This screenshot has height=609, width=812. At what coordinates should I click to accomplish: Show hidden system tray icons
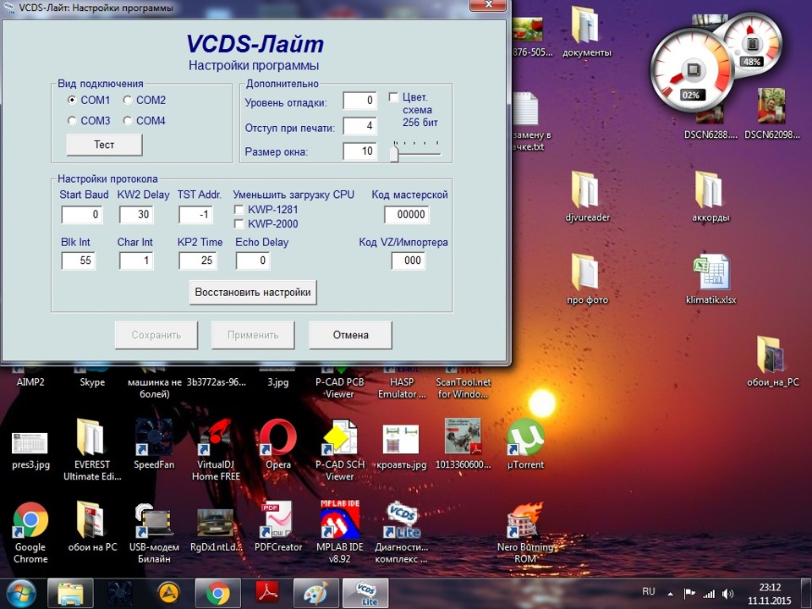[x=671, y=594]
